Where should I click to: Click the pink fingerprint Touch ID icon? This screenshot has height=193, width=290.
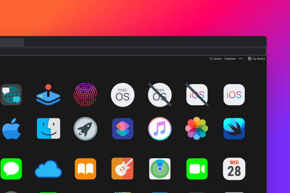[85, 95]
